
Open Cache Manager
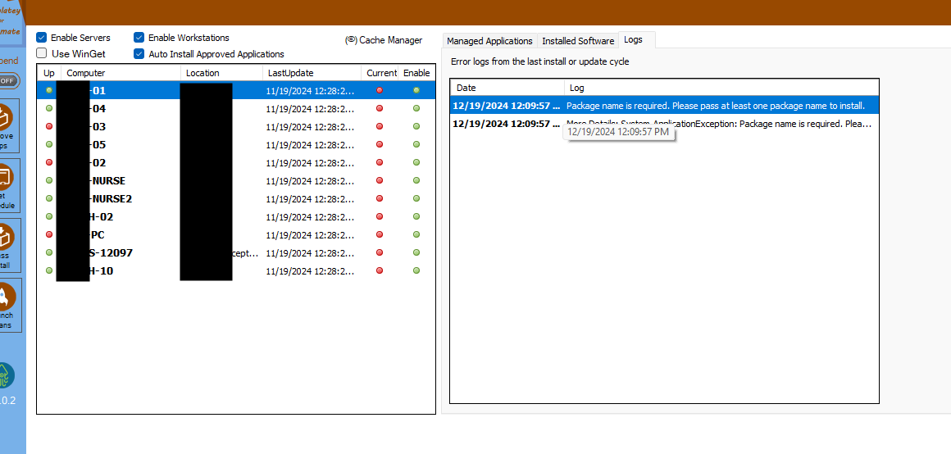384,40
